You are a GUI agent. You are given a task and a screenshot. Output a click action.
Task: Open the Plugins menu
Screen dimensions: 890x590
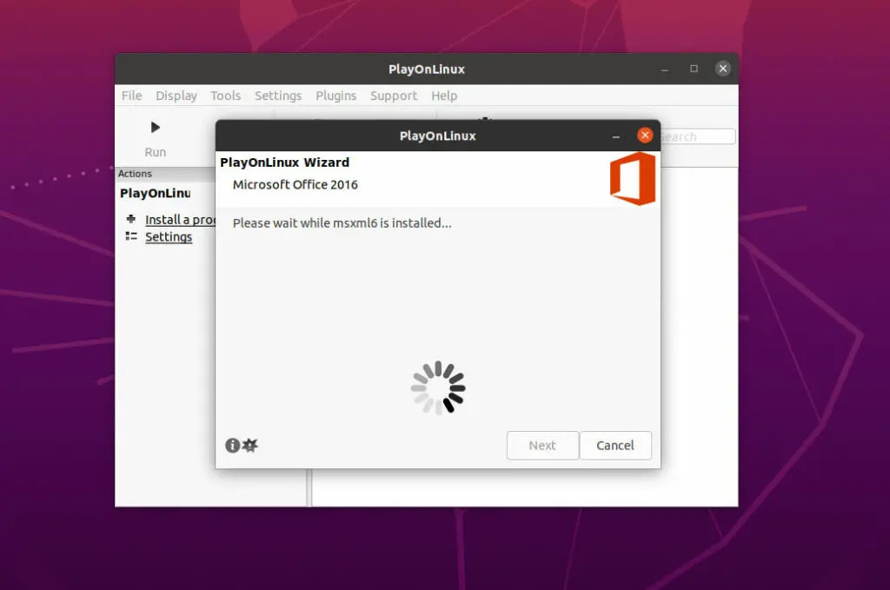pyautogui.click(x=336, y=96)
